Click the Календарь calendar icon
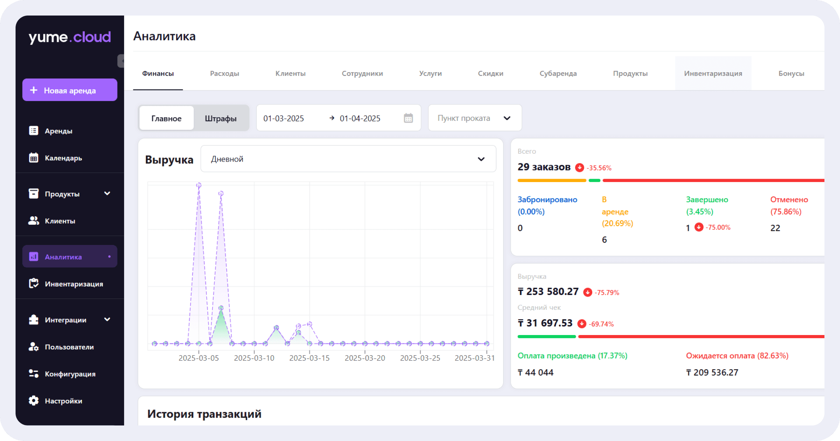The height and width of the screenshot is (441, 840). (34, 158)
